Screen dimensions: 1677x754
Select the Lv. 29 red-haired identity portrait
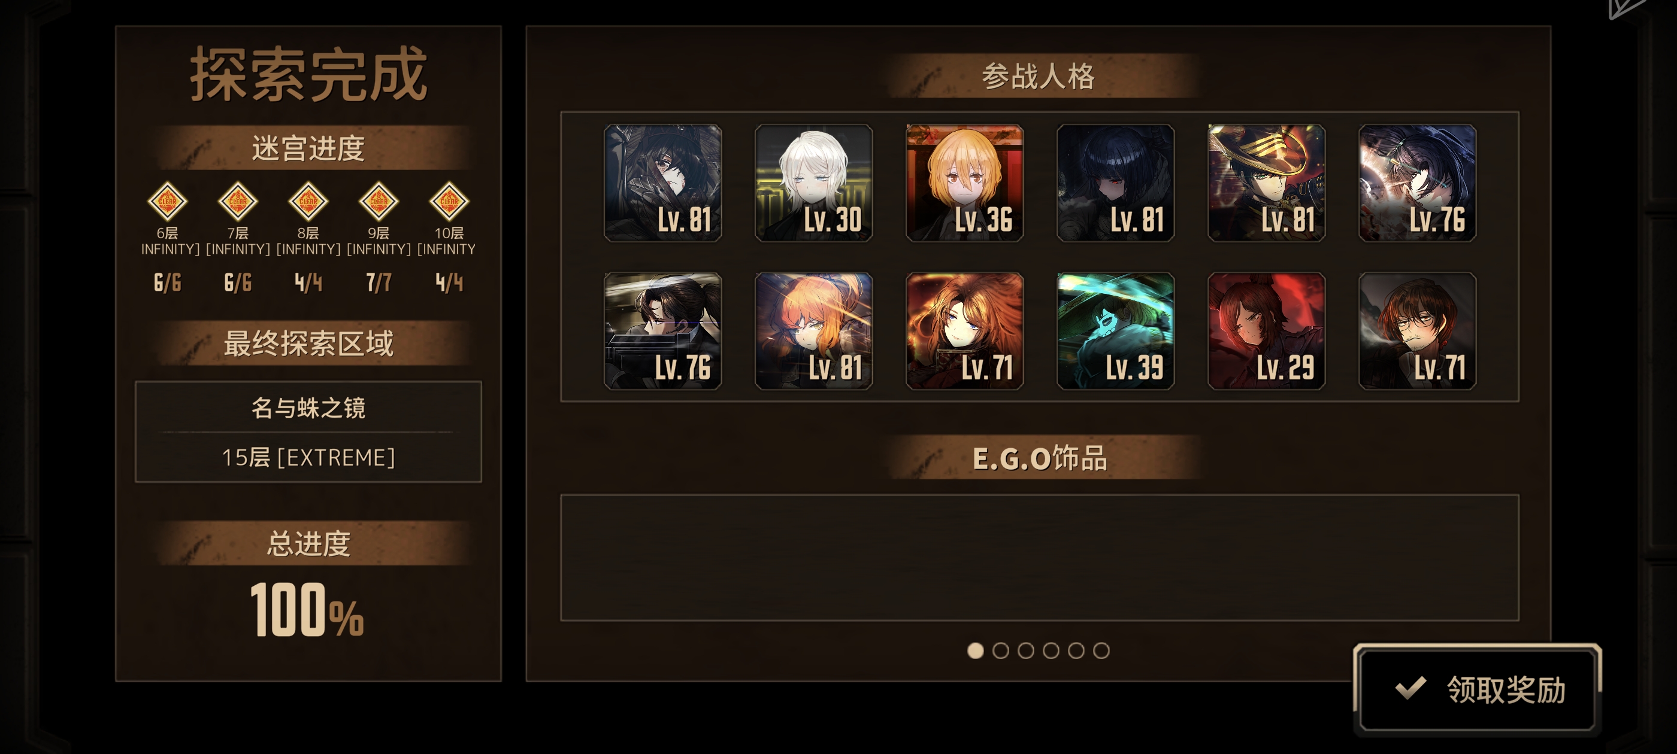1266,330
